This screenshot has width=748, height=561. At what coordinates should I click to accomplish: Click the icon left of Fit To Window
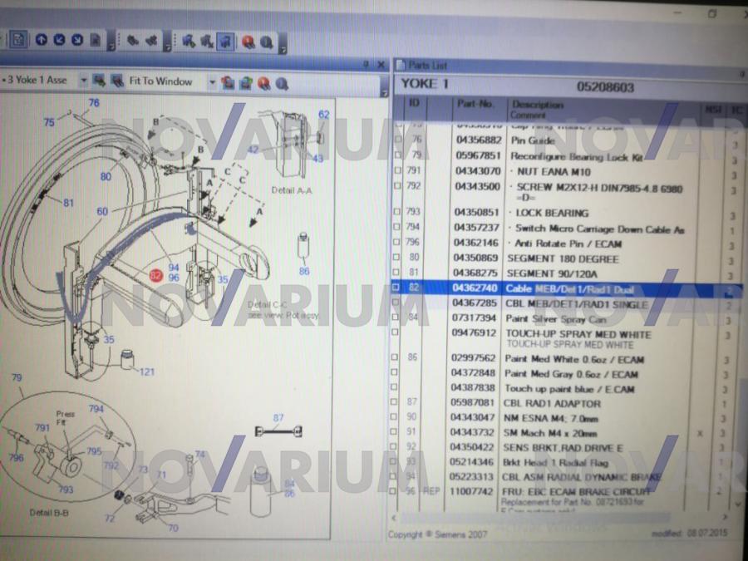tap(115, 81)
